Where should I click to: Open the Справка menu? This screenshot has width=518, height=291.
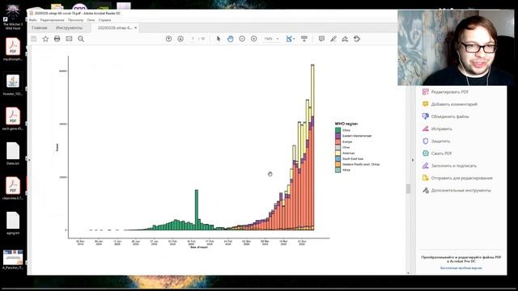(104, 20)
